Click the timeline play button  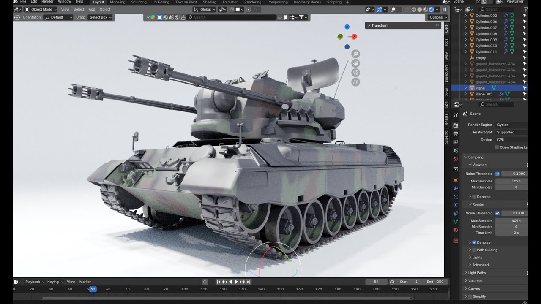[236, 282]
